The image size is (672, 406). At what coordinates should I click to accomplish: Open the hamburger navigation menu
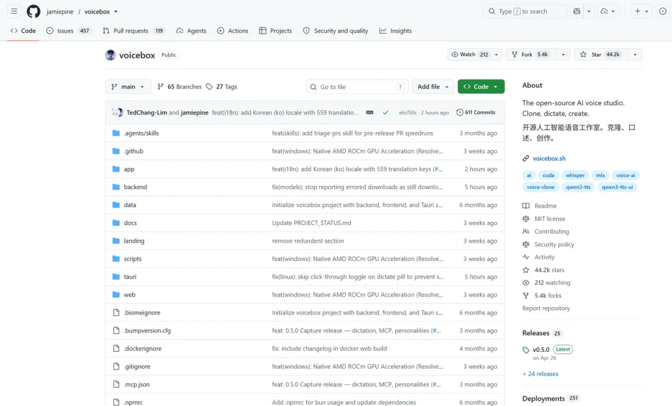point(14,11)
